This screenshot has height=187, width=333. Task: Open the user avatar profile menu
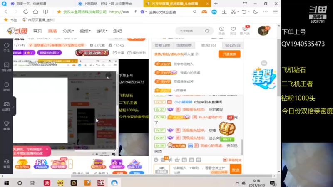(x=263, y=31)
